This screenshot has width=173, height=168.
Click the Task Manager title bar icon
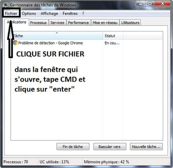pyautogui.click(x=6, y=5)
